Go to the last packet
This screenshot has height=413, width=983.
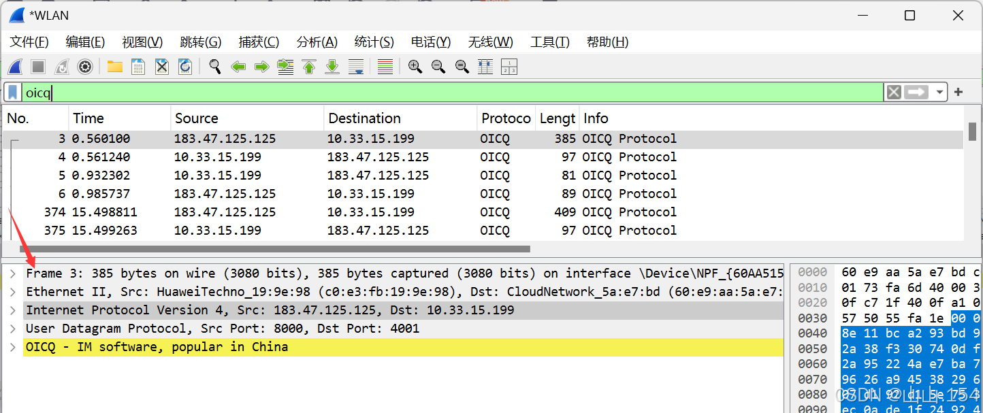332,67
